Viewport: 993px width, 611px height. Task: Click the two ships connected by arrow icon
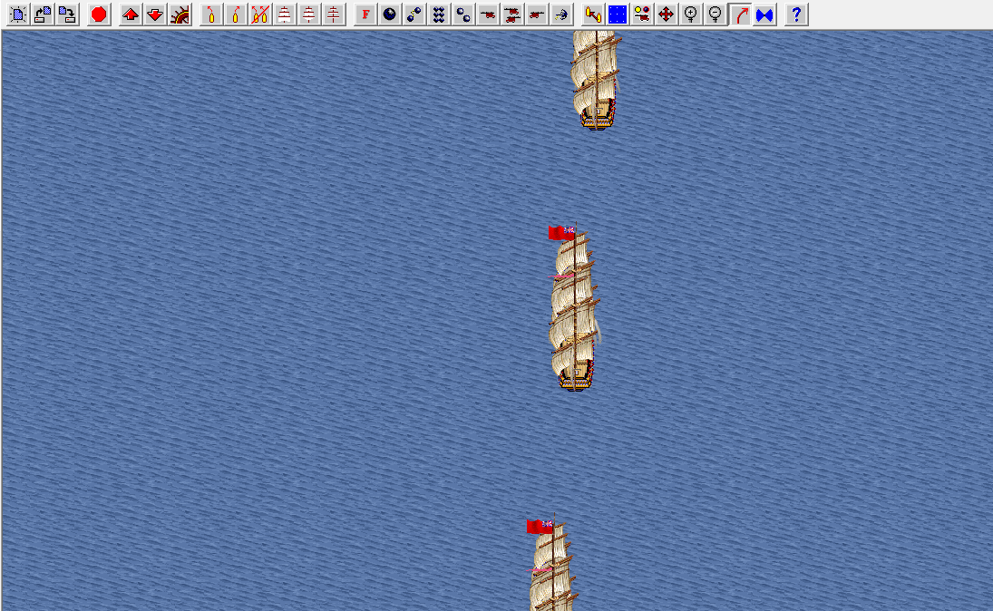[x=593, y=15]
